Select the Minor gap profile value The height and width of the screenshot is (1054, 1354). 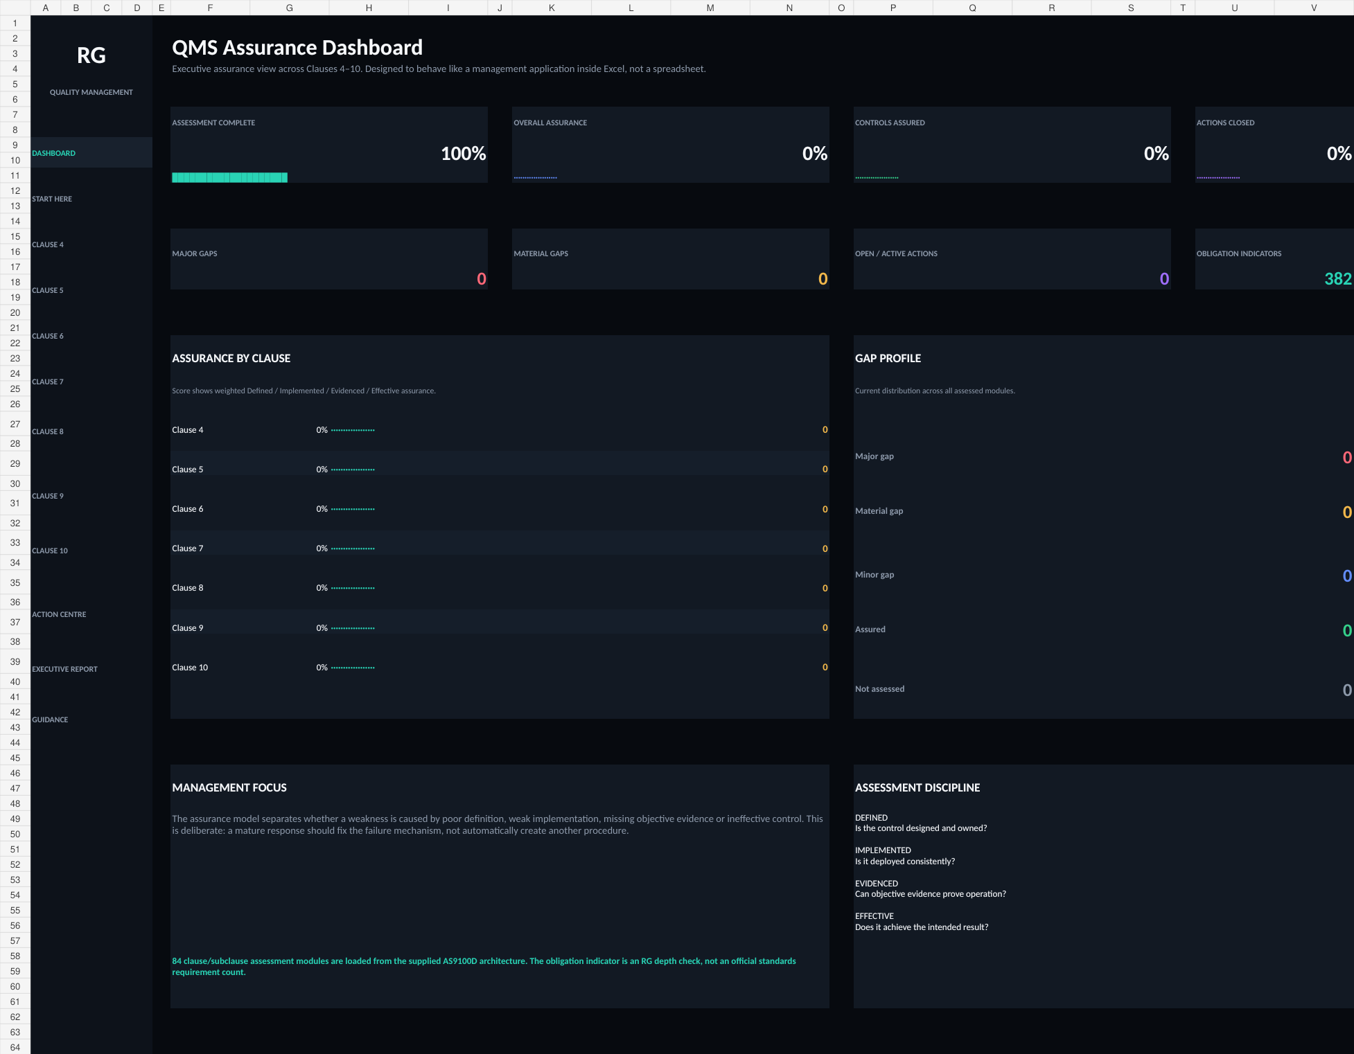pyautogui.click(x=1347, y=576)
